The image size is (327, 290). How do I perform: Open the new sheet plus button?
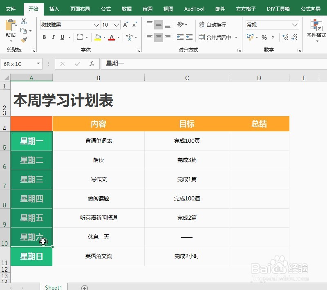point(84,288)
